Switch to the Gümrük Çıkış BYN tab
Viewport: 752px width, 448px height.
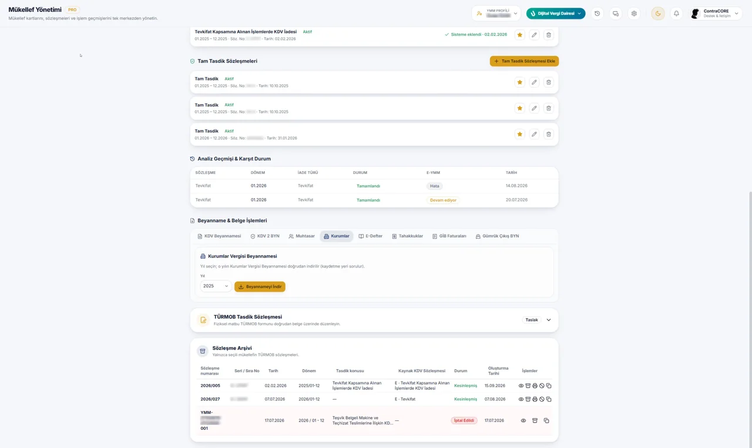point(497,236)
